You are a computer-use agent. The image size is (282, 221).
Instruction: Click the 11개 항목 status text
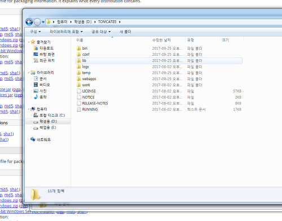pos(56,191)
